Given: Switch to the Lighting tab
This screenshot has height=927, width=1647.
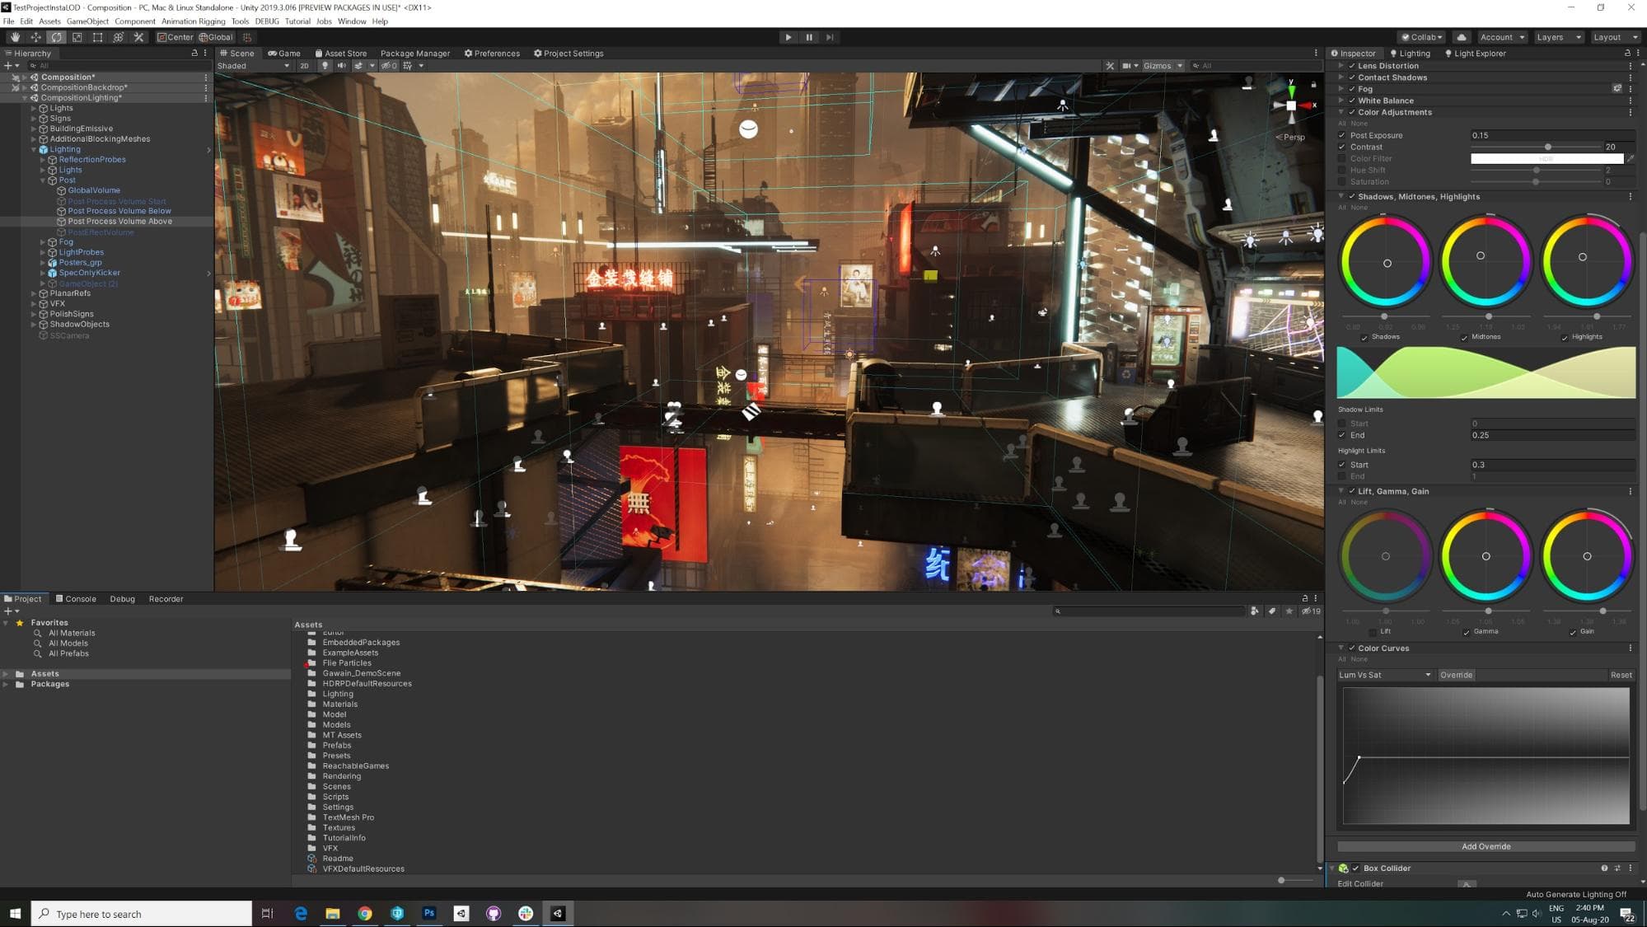Looking at the screenshot, I should coord(1410,54).
